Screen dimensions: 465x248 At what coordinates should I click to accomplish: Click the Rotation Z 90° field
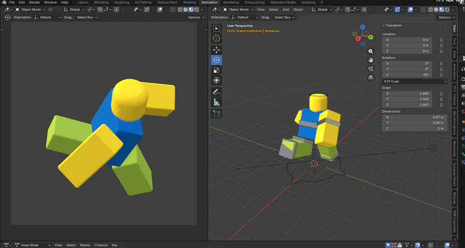click(x=407, y=75)
